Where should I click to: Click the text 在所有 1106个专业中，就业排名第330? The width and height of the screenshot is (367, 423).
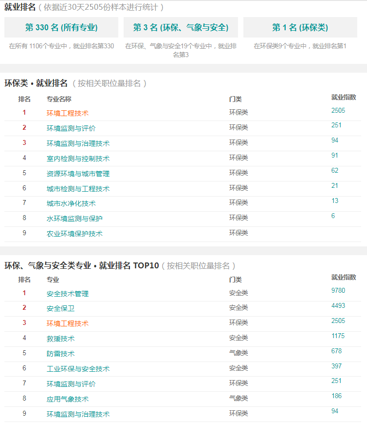tap(61, 46)
